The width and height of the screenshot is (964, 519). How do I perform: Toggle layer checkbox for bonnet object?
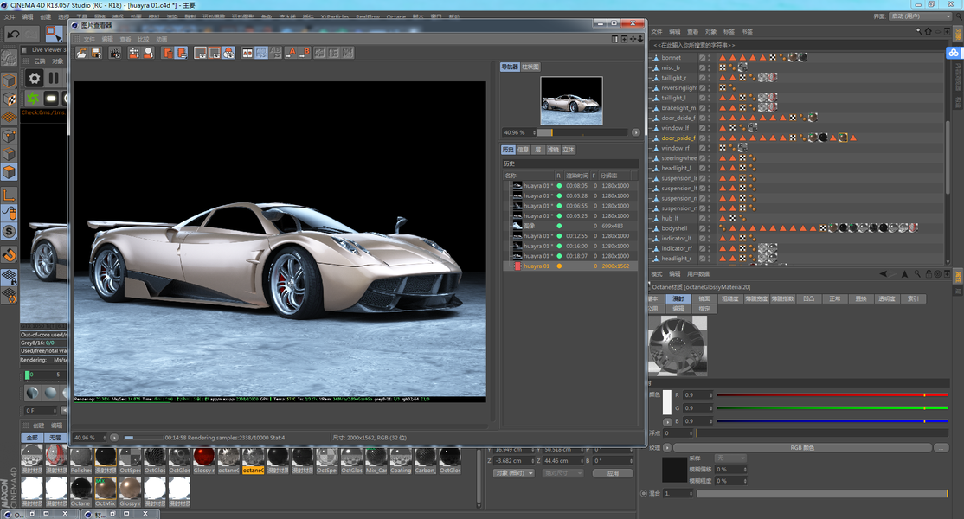703,58
